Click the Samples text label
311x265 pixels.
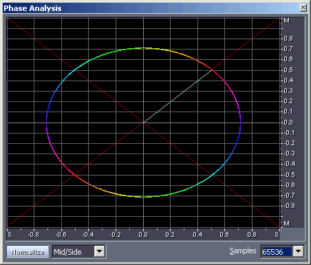coord(243,251)
